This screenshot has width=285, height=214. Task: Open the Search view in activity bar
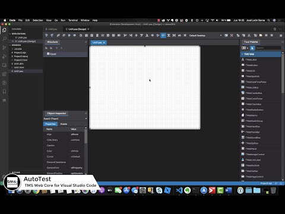[4, 39]
